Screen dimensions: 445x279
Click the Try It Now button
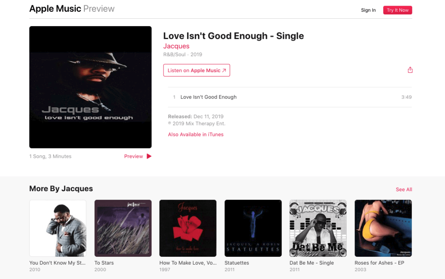[397, 10]
